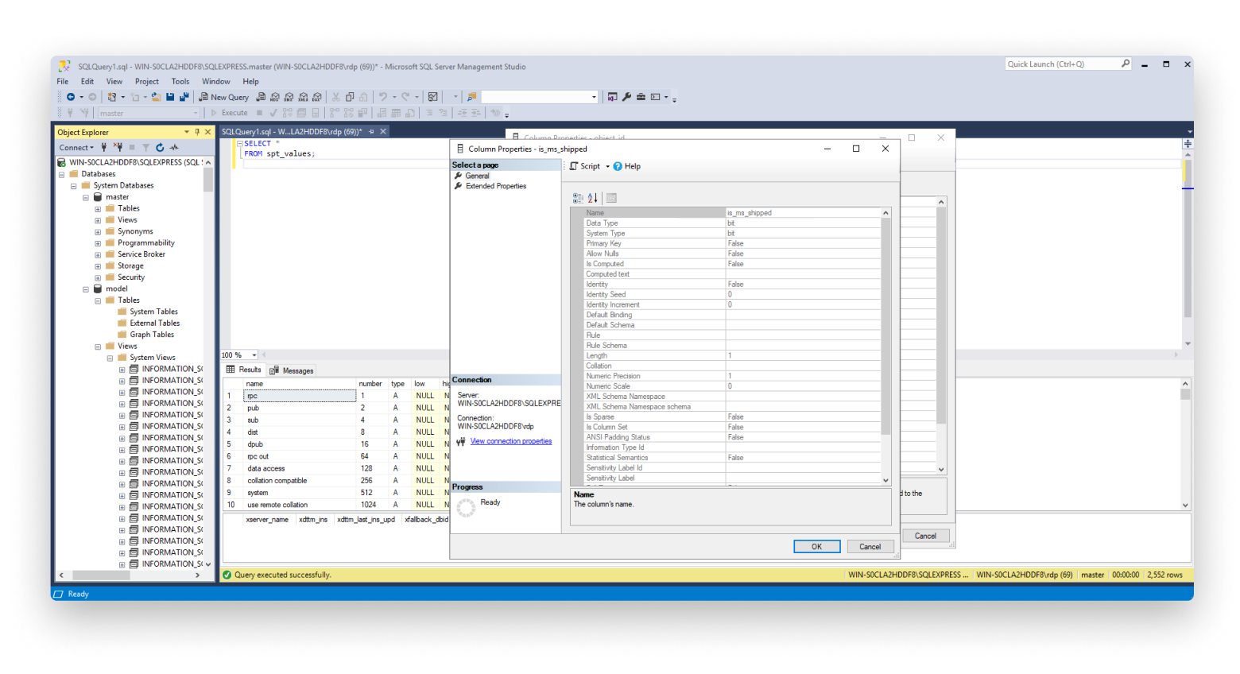Screen dimensions: 1240x674
Task: Open the Window menu
Action: pyautogui.click(x=216, y=81)
